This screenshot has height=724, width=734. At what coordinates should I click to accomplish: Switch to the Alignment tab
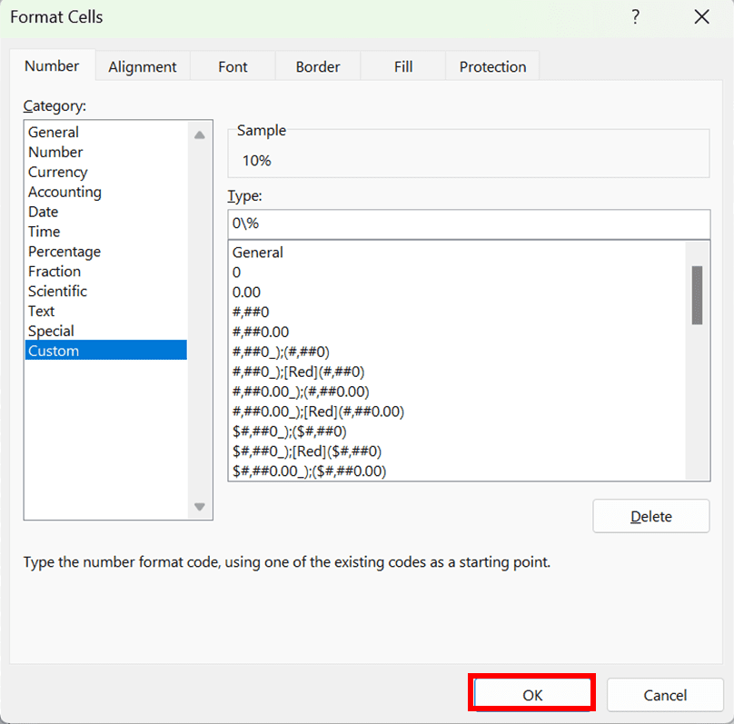click(x=143, y=67)
